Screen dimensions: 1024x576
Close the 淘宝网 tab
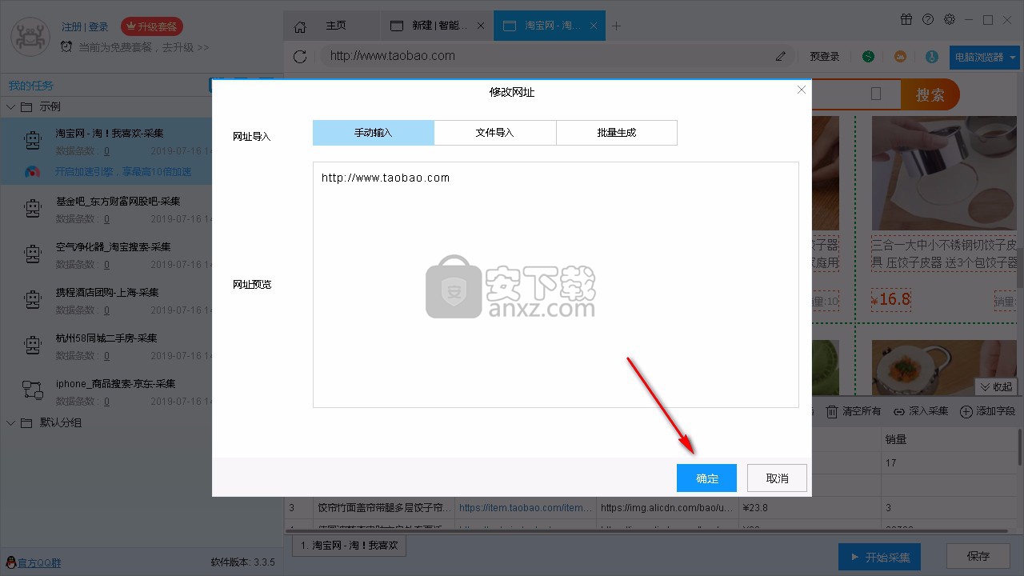(594, 26)
